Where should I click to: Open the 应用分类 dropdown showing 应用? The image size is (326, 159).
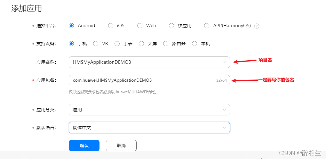(149, 110)
